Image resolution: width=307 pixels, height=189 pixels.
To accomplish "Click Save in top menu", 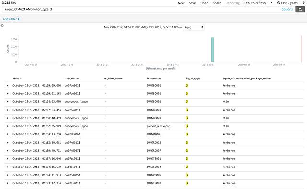I will (x=192, y=3).
